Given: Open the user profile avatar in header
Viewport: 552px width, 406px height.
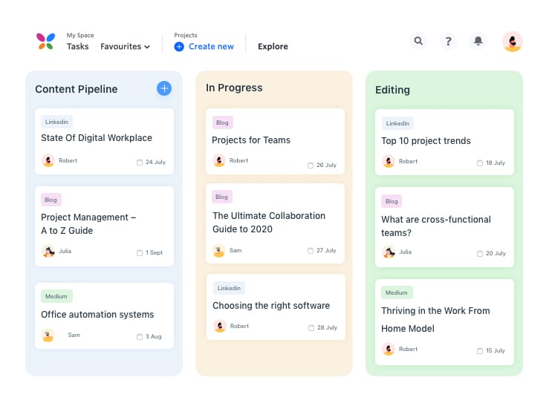Looking at the screenshot, I should (512, 42).
